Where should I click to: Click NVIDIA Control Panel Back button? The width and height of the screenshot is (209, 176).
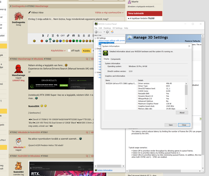pyautogui.click(x=98, y=32)
